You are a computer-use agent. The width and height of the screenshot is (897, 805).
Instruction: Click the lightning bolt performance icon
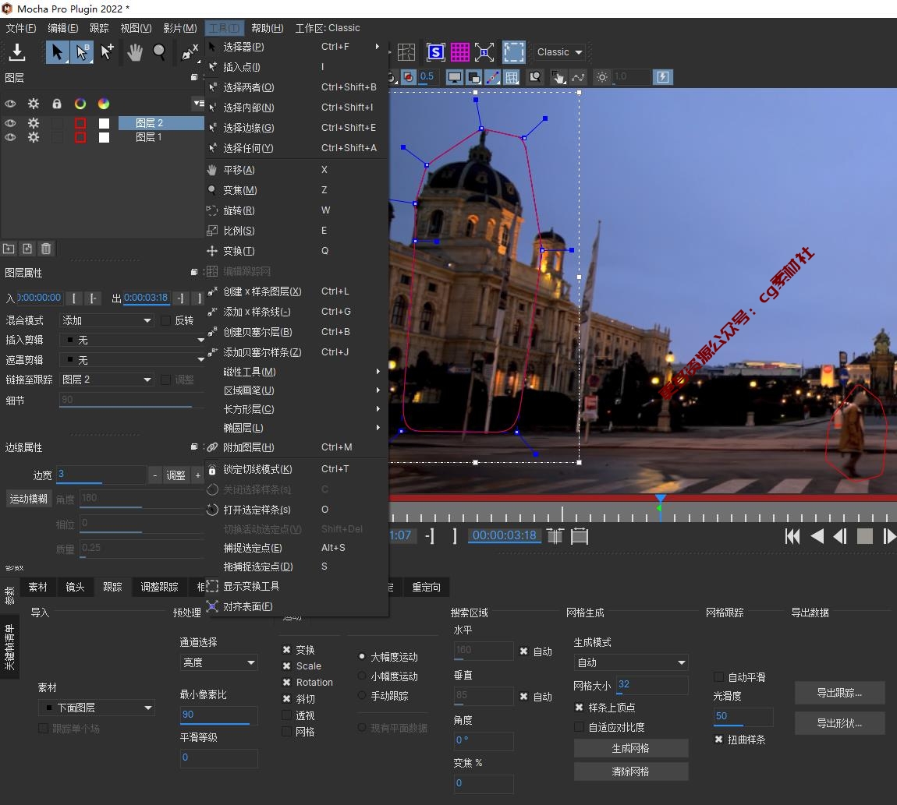tap(663, 76)
